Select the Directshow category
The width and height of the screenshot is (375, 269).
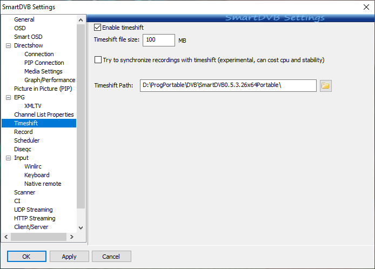(29, 45)
